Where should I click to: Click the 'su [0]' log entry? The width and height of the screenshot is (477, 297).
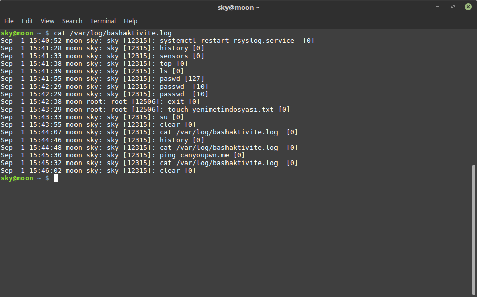pyautogui.click(x=92, y=117)
